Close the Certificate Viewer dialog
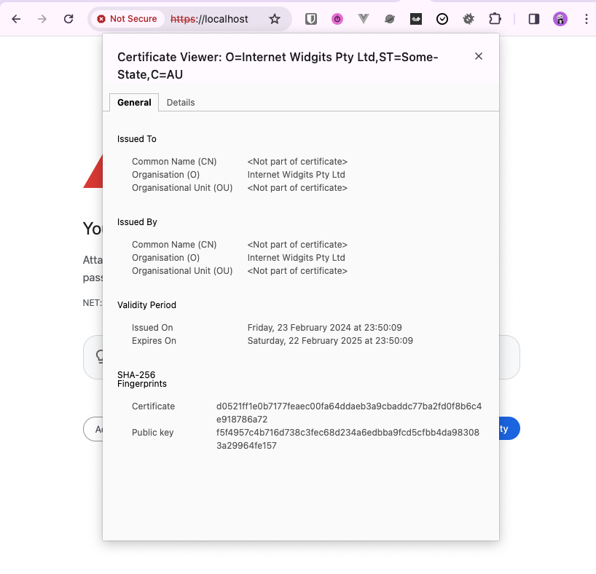The width and height of the screenshot is (596, 574). click(479, 56)
